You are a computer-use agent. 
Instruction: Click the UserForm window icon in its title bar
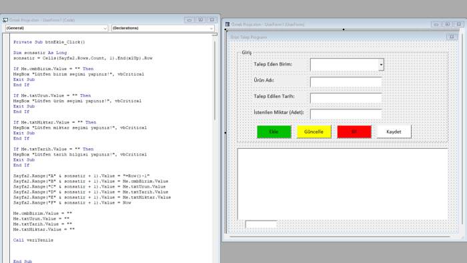227,25
